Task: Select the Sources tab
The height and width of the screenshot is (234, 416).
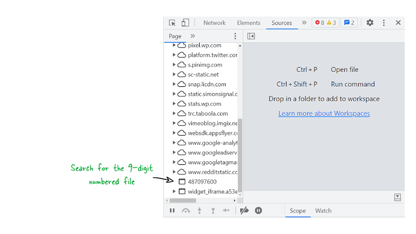Action: tap(281, 23)
